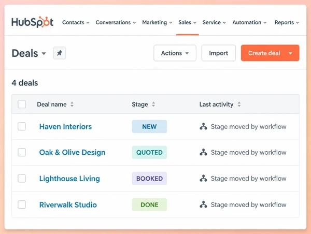Open the Reports menu
The height and width of the screenshot is (234, 311).
tap(287, 22)
